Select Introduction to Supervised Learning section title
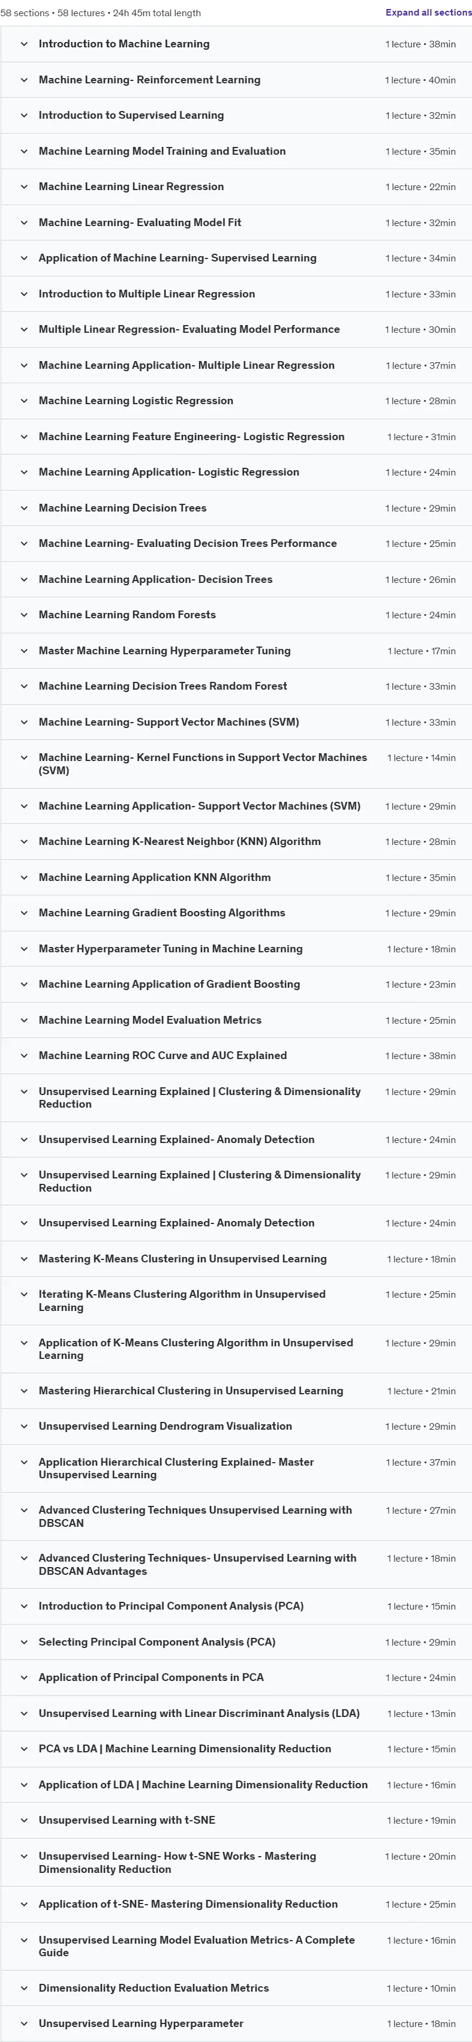Screen dimensions: 472x2042 coord(131,116)
